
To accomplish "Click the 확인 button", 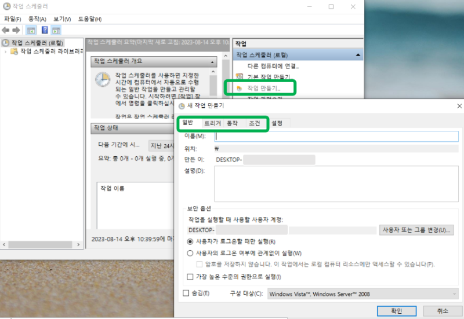I will tap(397, 311).
